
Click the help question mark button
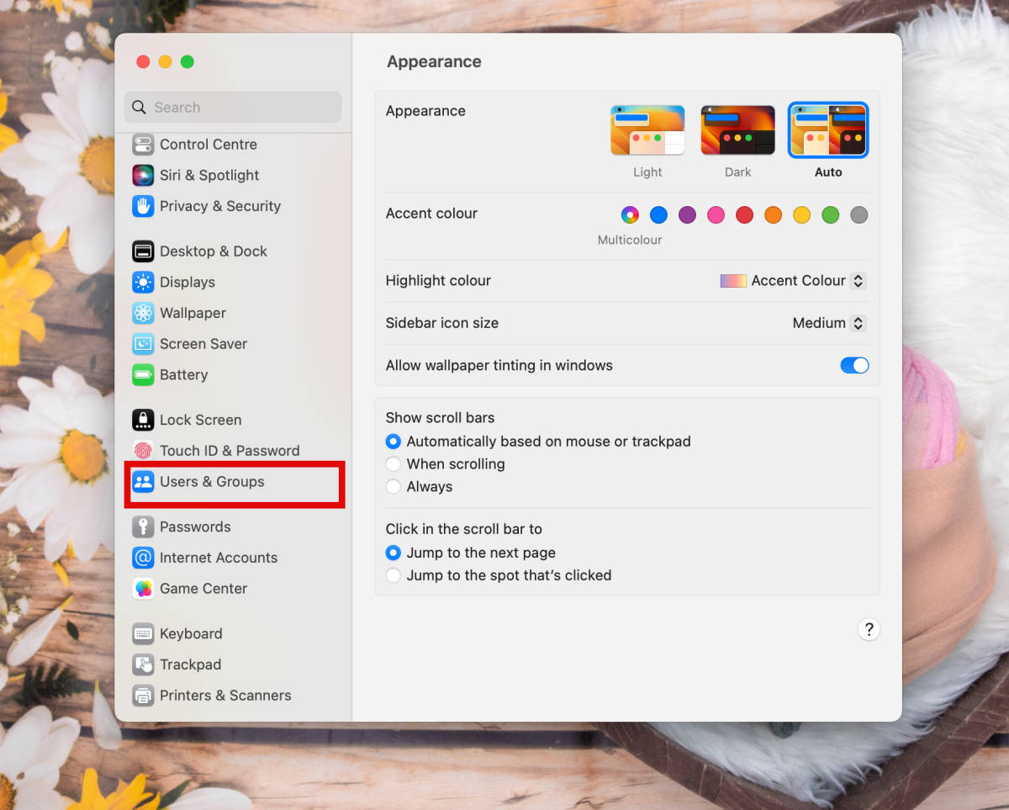869,629
